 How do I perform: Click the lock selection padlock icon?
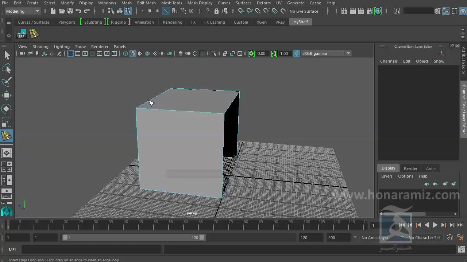click(x=216, y=11)
